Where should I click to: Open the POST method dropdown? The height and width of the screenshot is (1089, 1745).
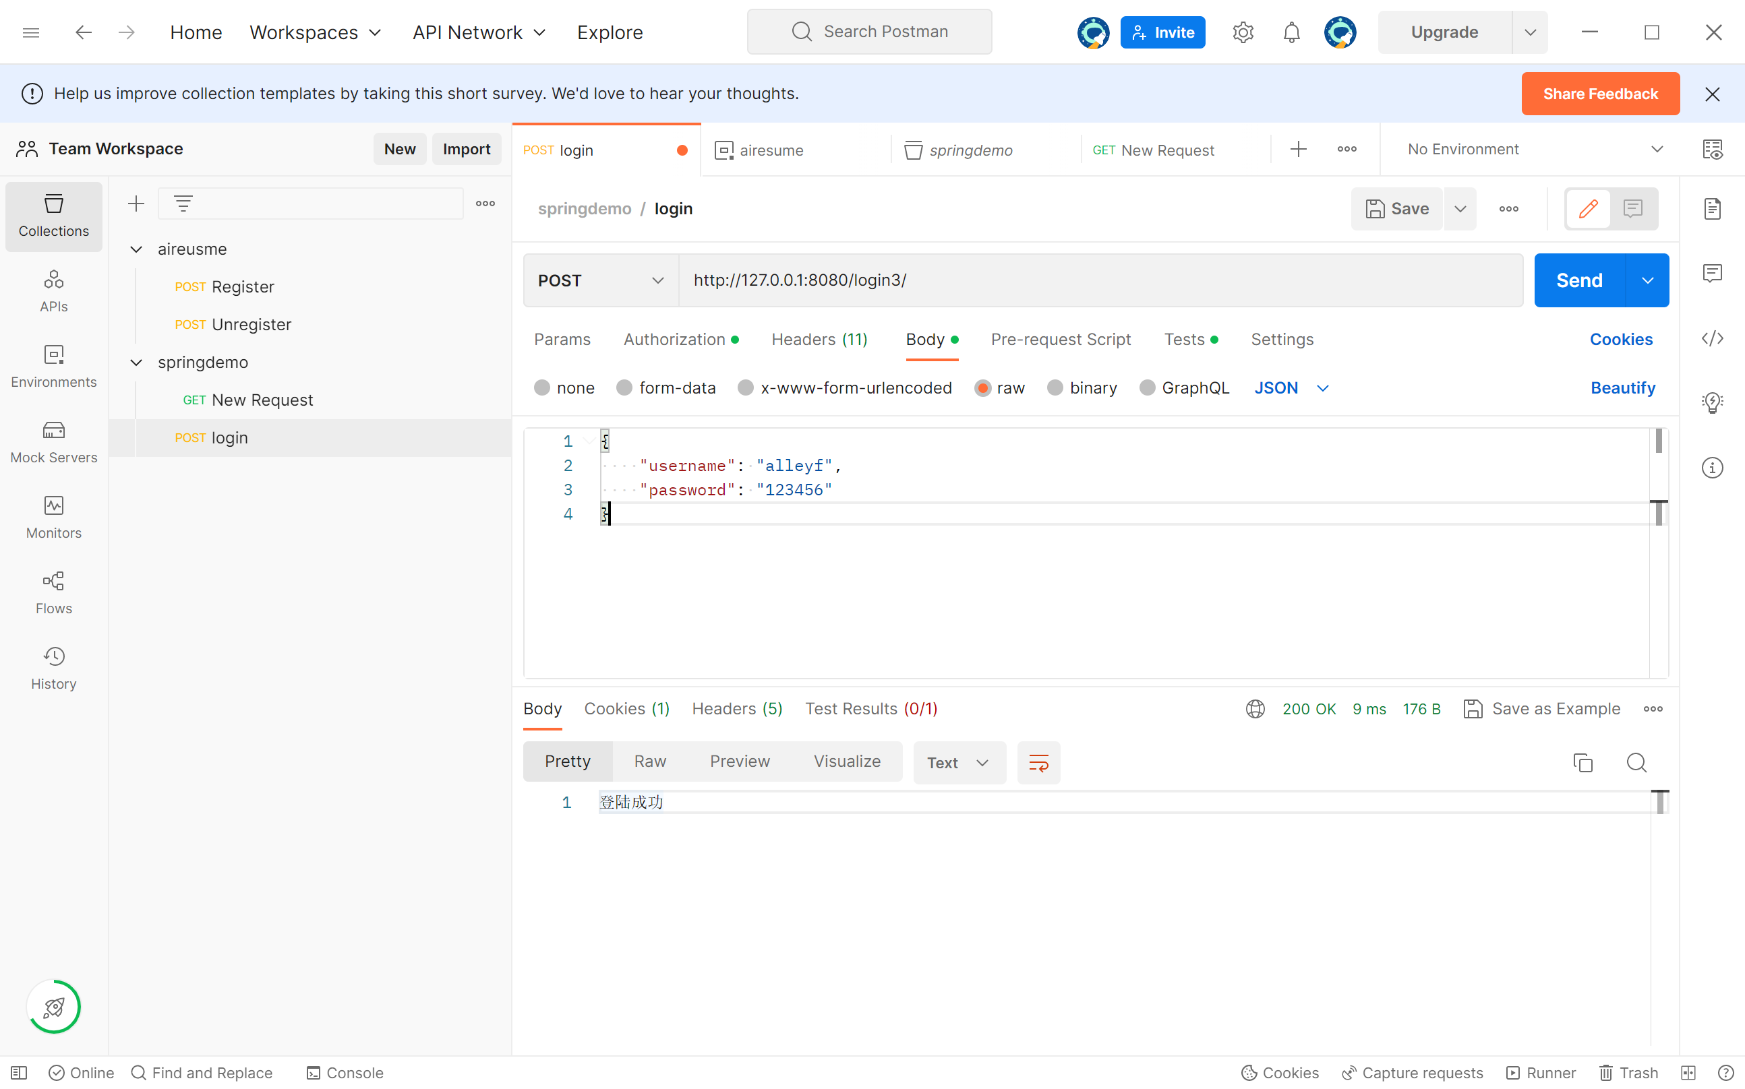tap(600, 280)
